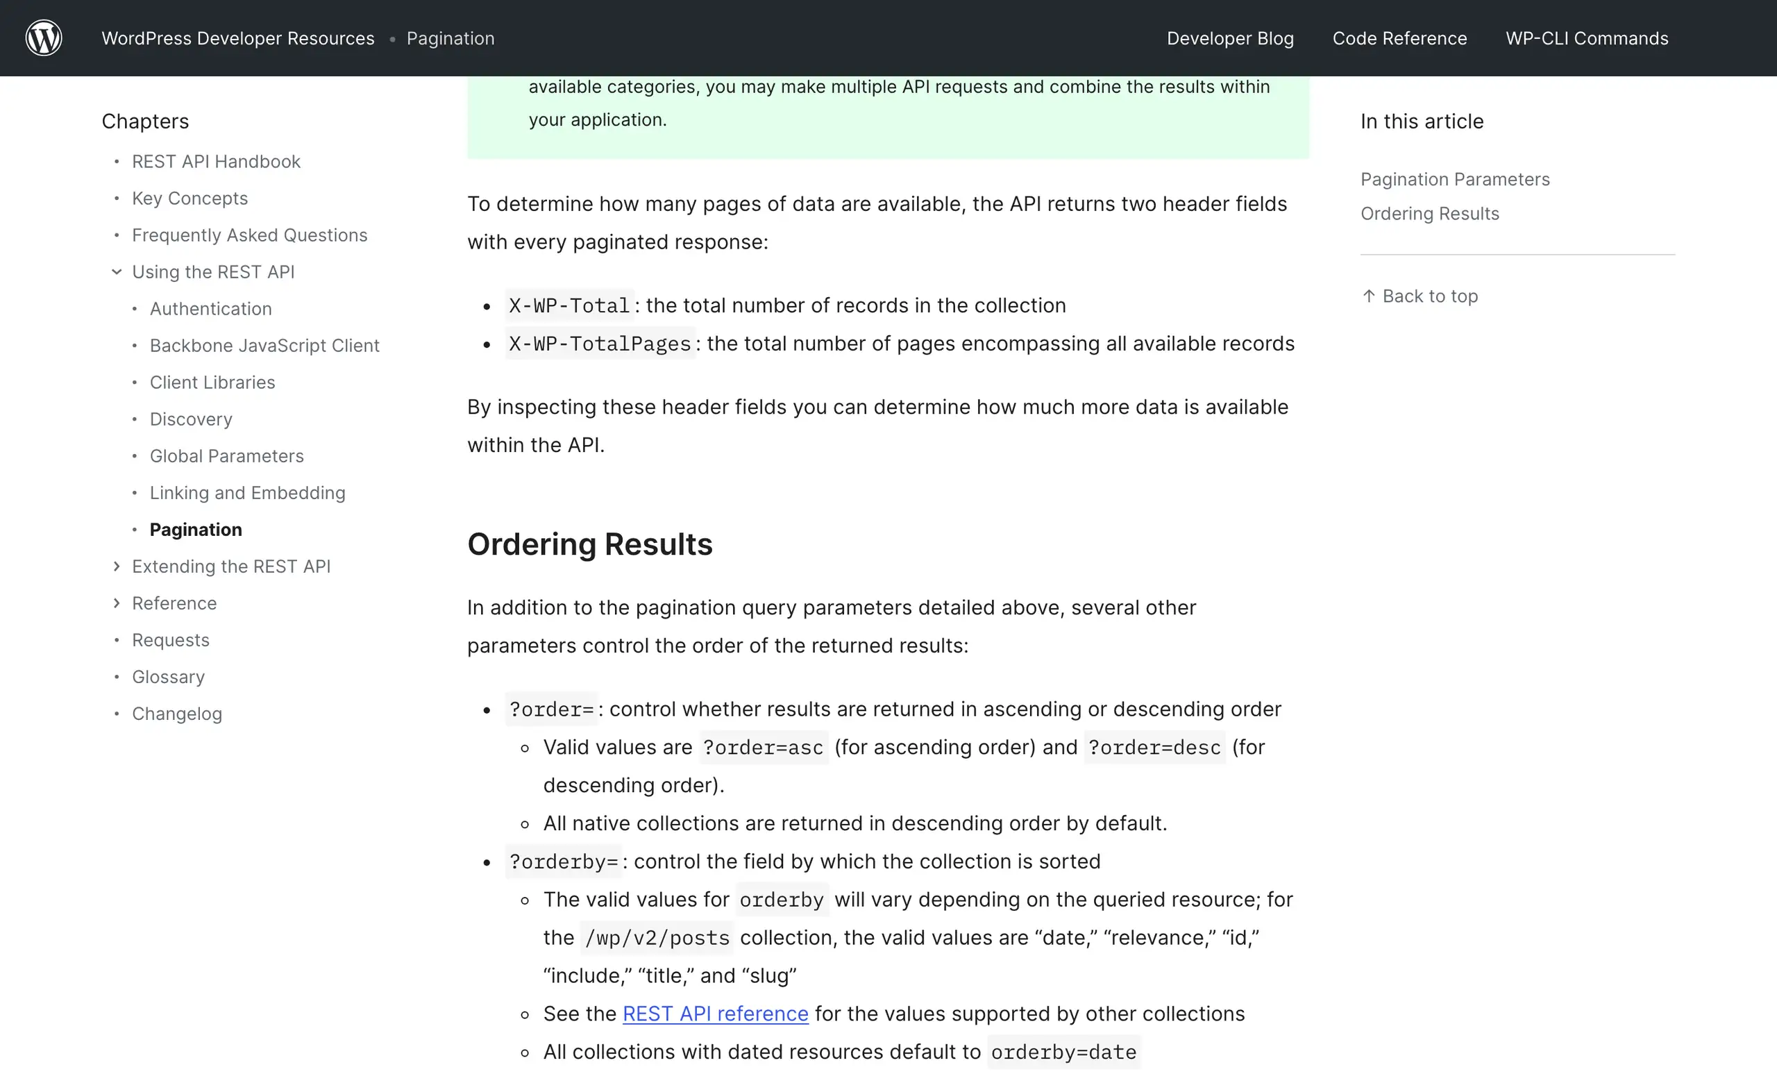Click the ?order=desc code snippet
Viewport: 1777px width, 1092px height.
pos(1154,748)
